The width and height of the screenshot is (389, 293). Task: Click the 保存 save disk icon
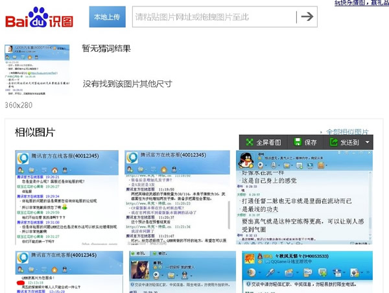coord(298,142)
